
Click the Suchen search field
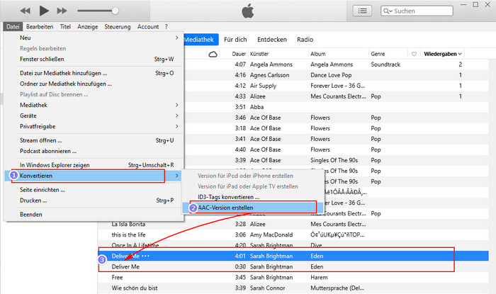tap(417, 11)
